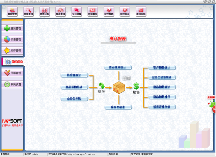
Task: Open 今日提醒 today's reminder icon
Action: click(77, 12)
